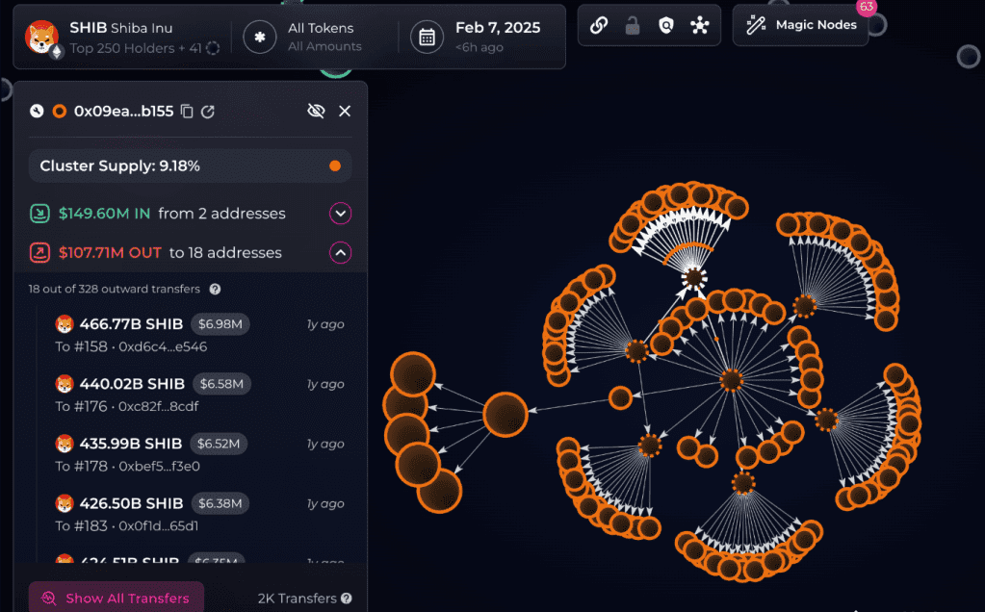Viewport: 985px width, 612px height.
Task: Toggle the chain-link icon in the top toolbar
Action: (x=599, y=25)
